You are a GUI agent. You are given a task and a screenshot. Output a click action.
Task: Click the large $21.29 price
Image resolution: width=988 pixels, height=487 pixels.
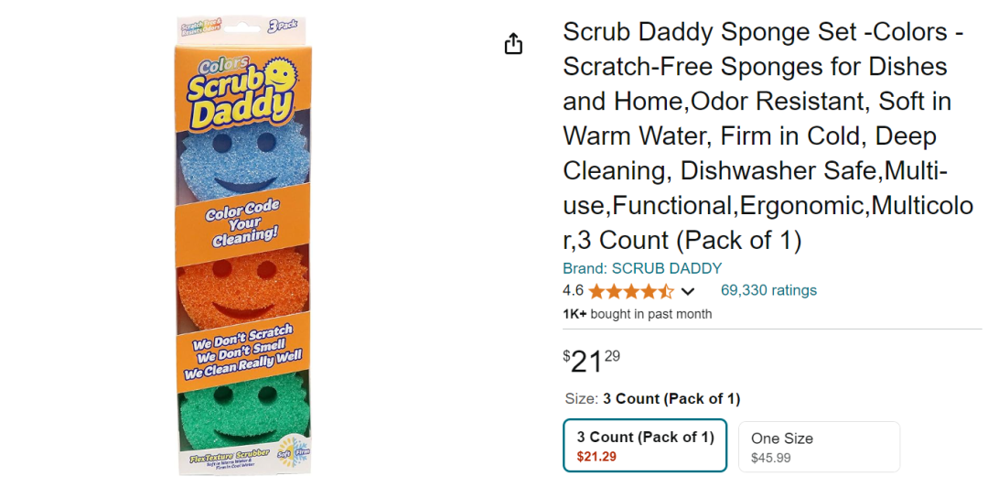click(x=592, y=361)
